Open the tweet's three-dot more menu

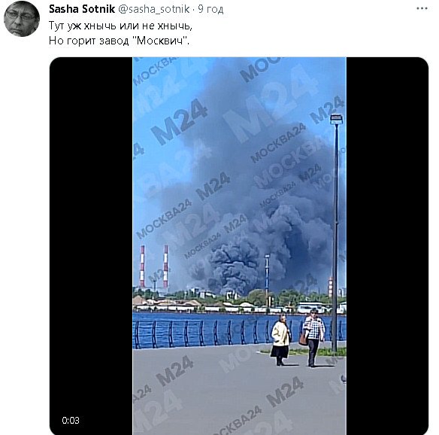point(422,8)
